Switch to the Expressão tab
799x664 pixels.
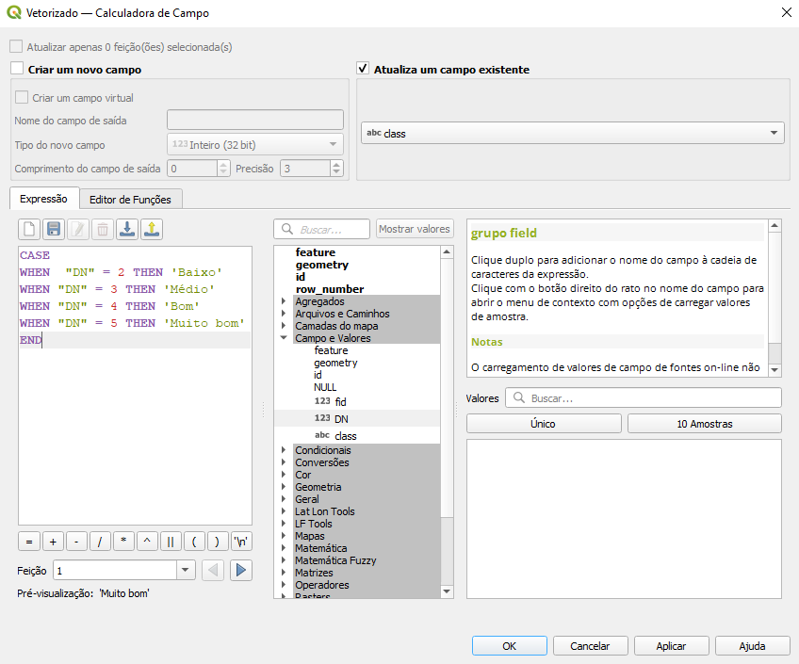click(x=44, y=199)
